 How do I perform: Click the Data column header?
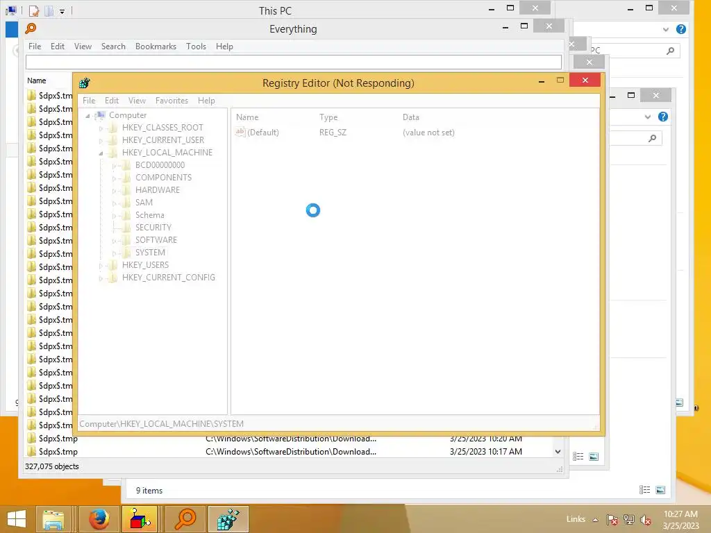pyautogui.click(x=411, y=117)
